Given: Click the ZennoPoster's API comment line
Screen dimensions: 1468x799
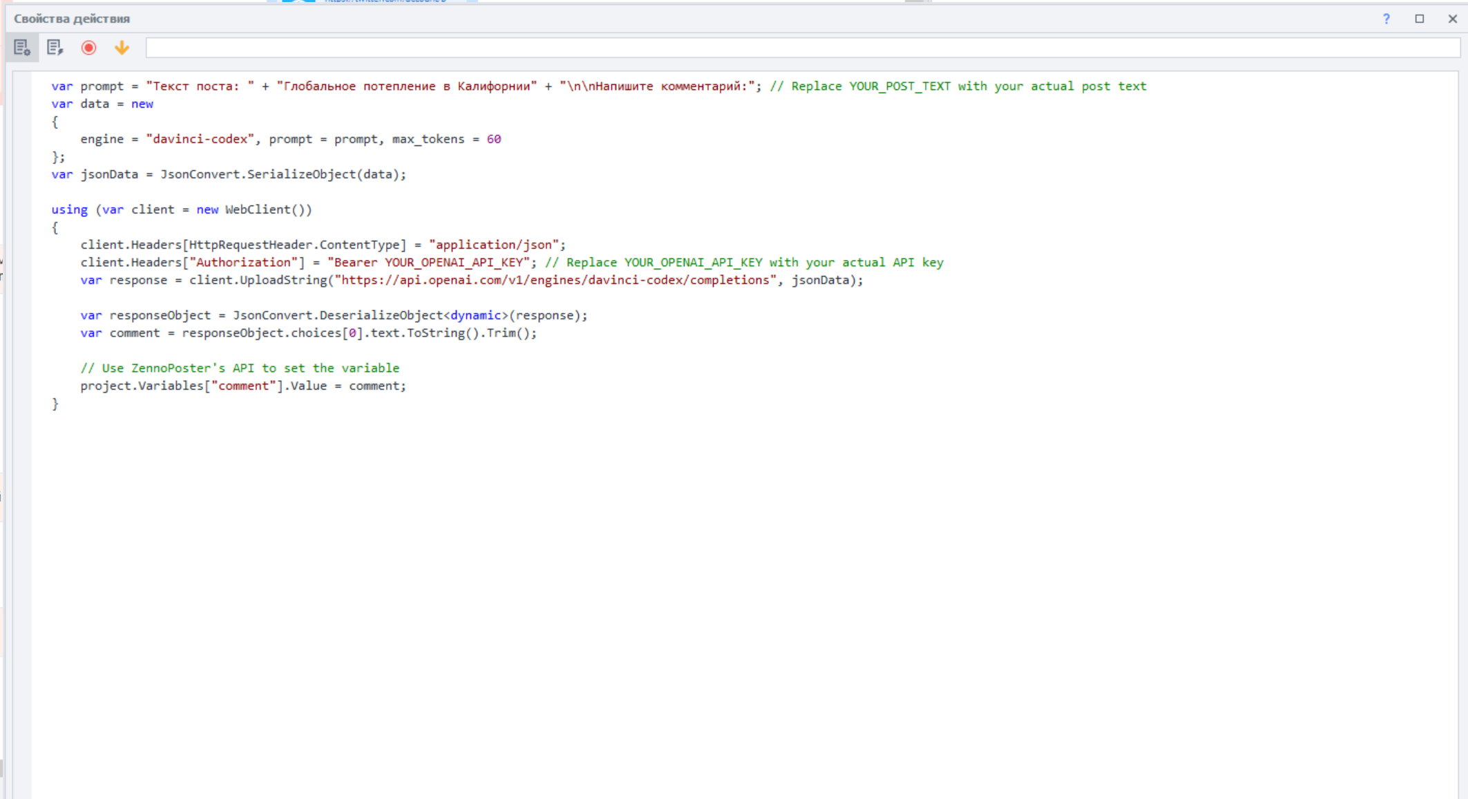Looking at the screenshot, I should point(239,368).
